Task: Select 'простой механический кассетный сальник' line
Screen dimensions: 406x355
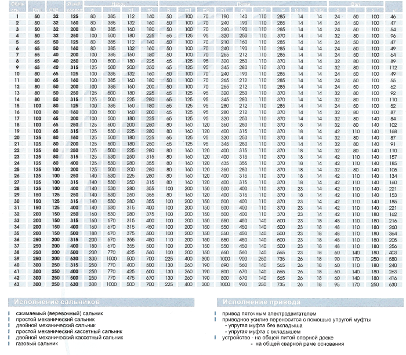Action: point(69,331)
